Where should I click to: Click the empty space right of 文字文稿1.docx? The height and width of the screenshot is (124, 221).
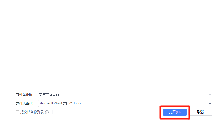point(134,95)
